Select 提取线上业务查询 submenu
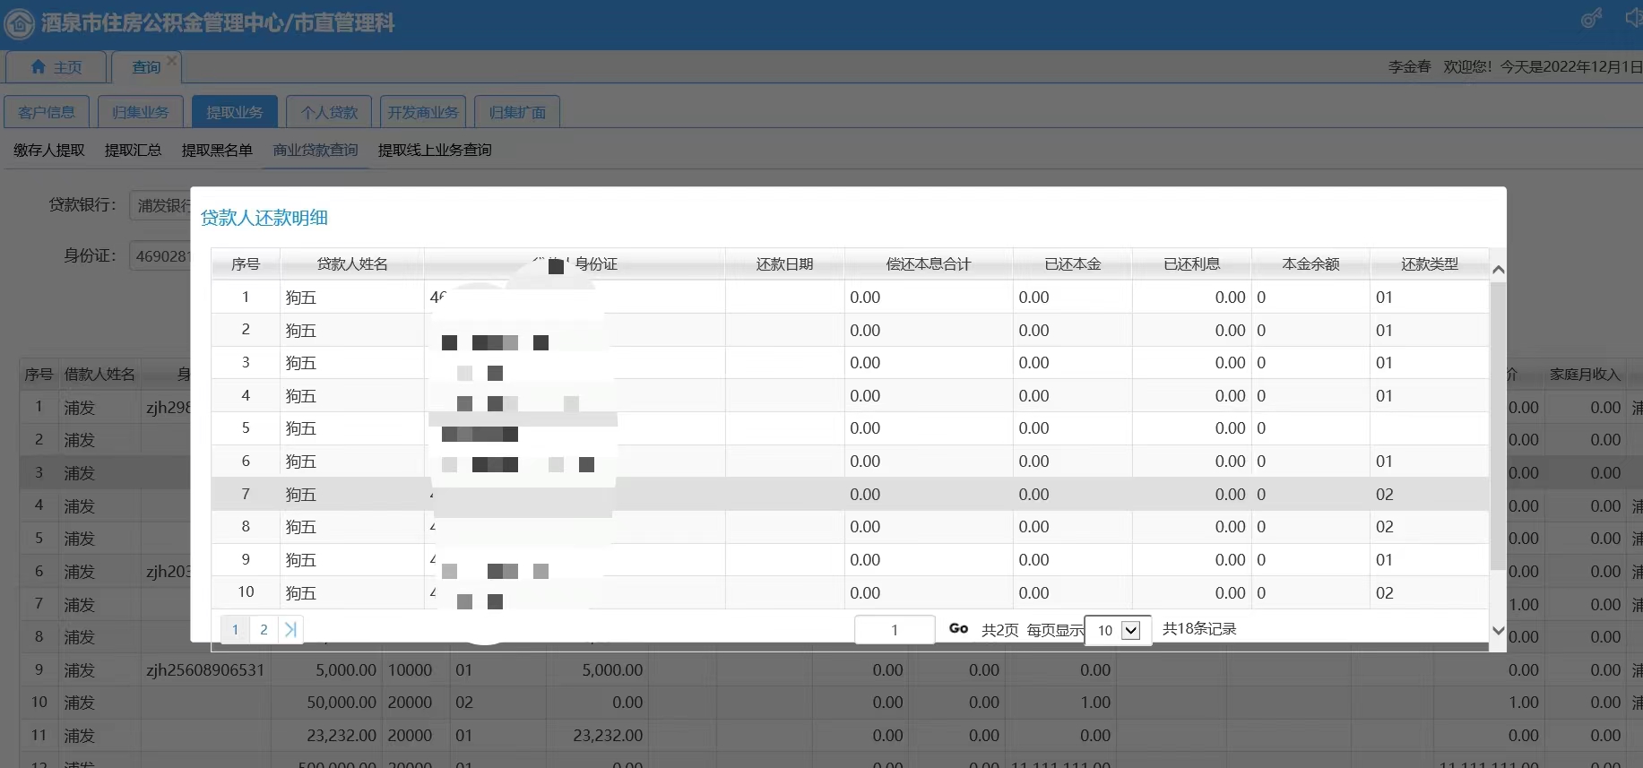The image size is (1643, 768). (435, 150)
